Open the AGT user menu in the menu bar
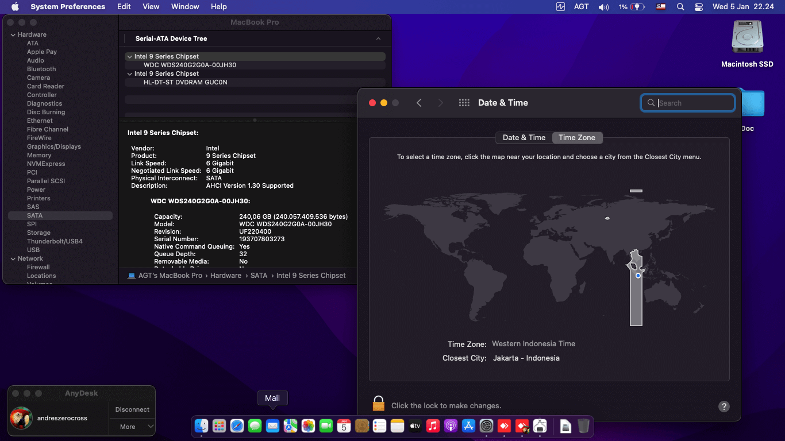 pos(581,7)
